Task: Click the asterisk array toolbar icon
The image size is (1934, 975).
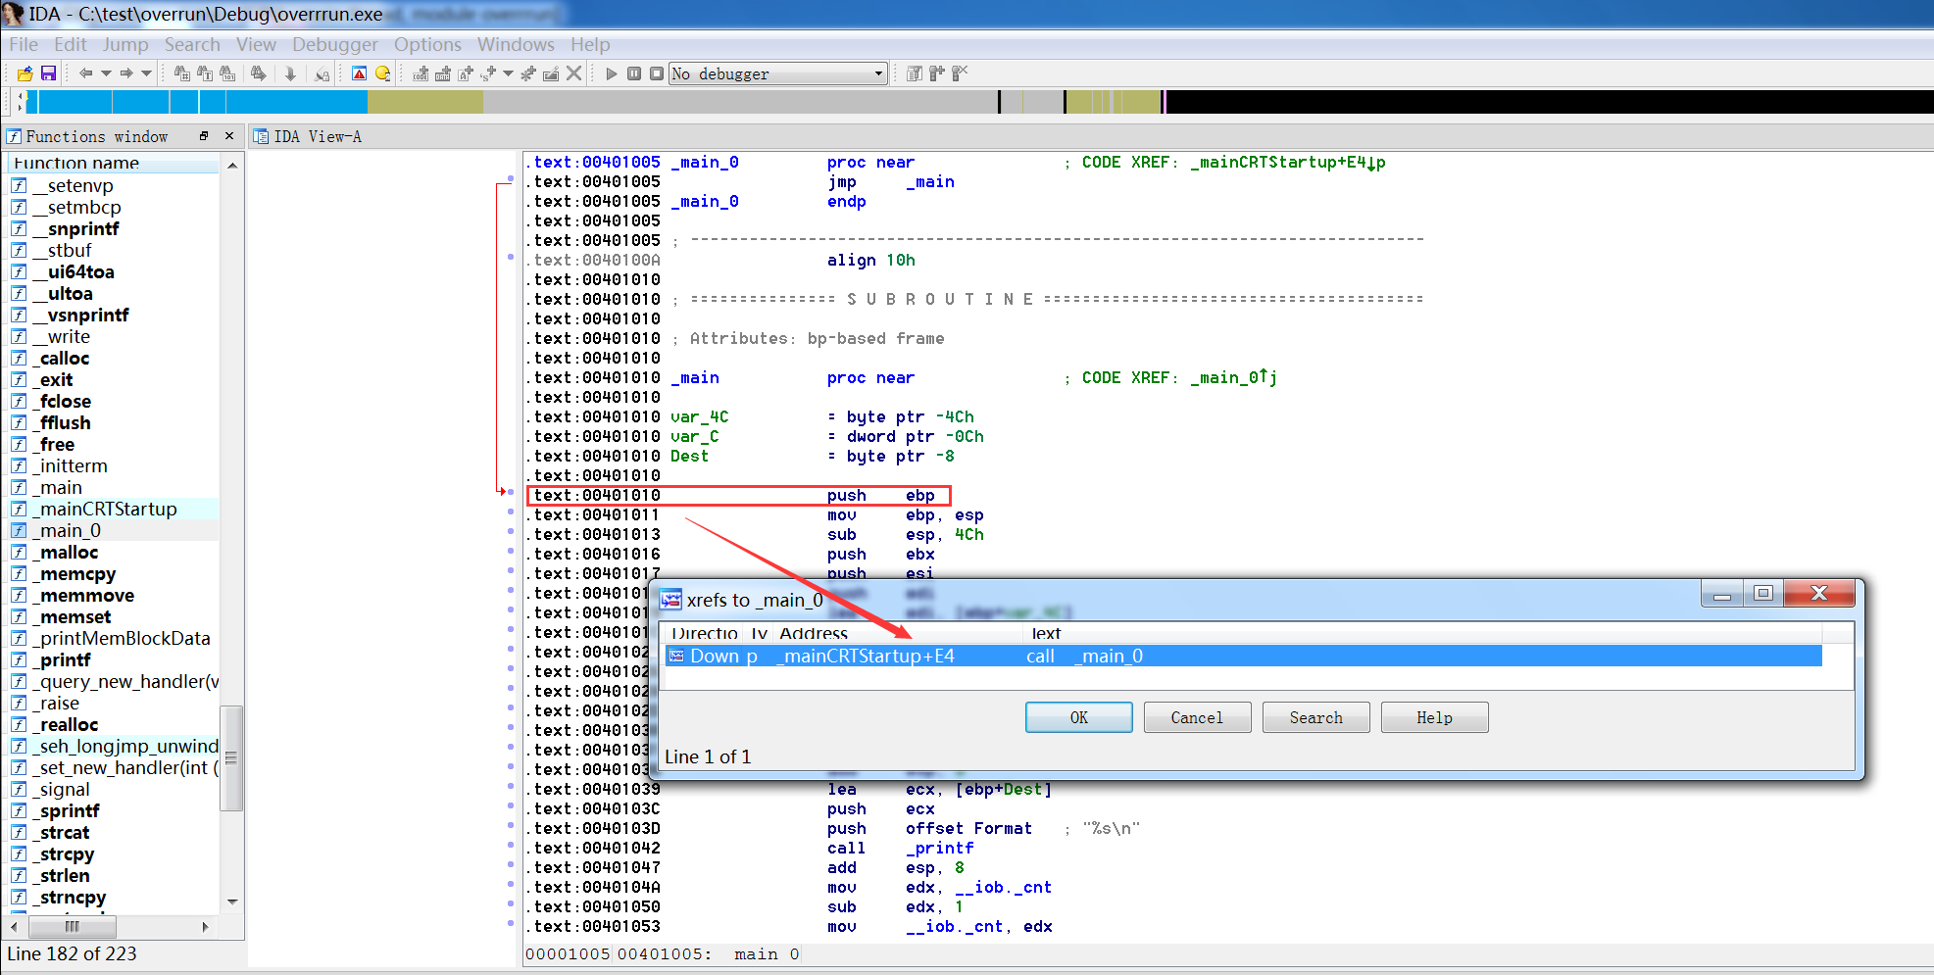Action: pos(528,73)
